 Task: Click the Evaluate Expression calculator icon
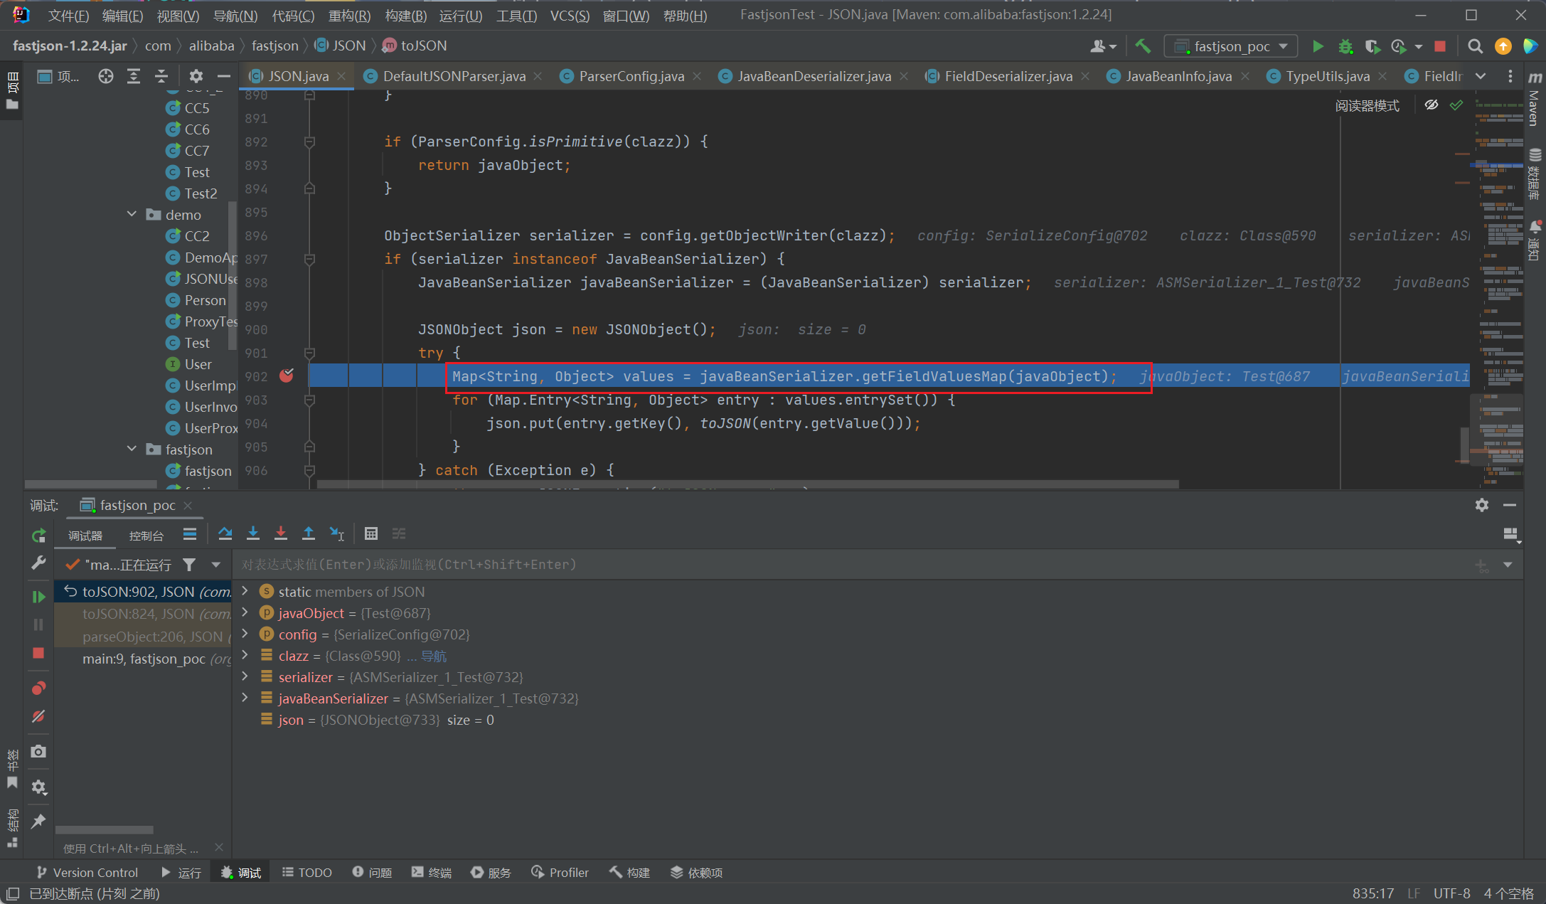(370, 533)
